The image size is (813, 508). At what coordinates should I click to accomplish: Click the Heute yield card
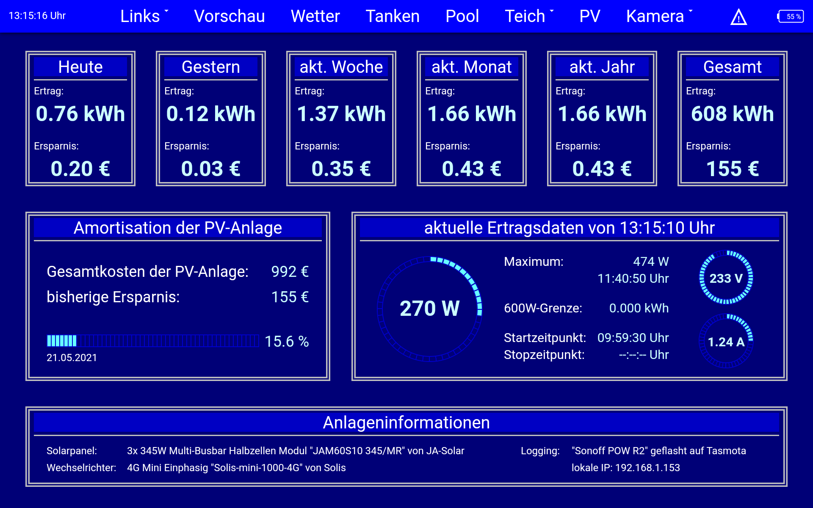[80, 119]
